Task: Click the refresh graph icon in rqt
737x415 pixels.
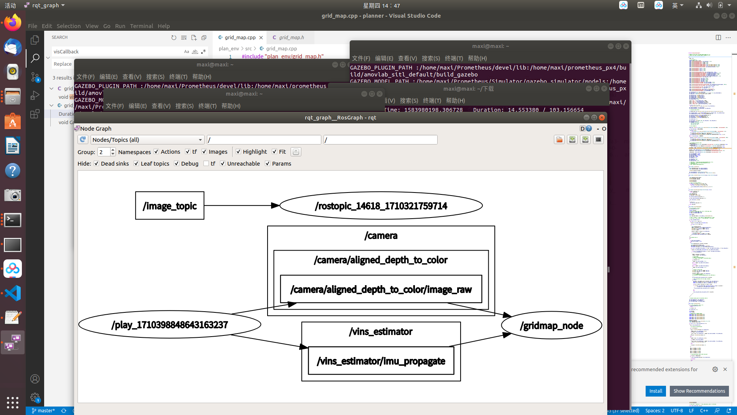Action: pos(83,139)
